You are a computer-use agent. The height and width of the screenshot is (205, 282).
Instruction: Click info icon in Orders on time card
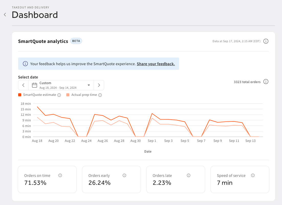60,175
